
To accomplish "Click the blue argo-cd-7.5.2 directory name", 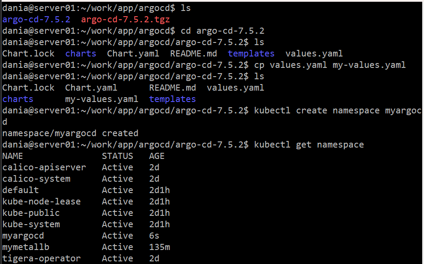I will tap(36, 20).
